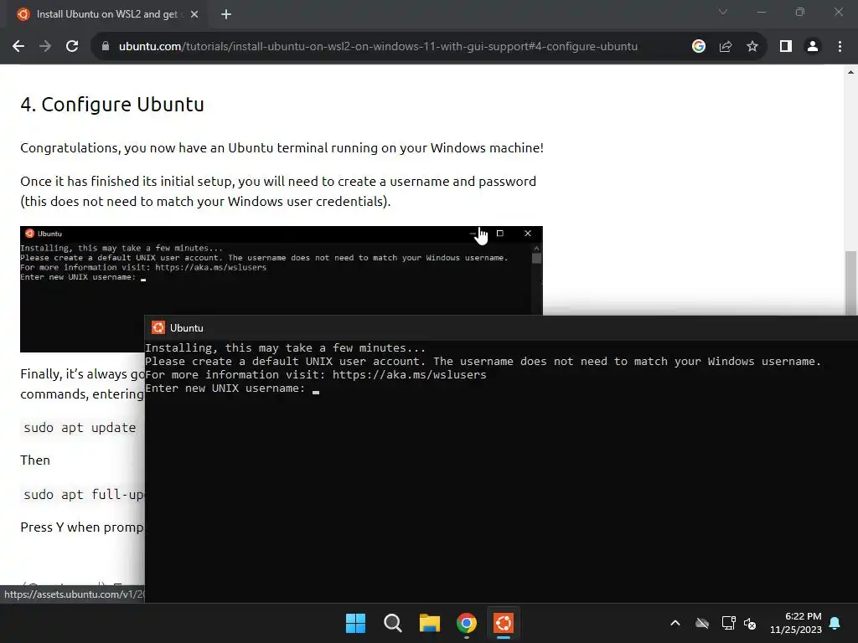Click the 'sudo apt full-up' command text

coord(84,495)
